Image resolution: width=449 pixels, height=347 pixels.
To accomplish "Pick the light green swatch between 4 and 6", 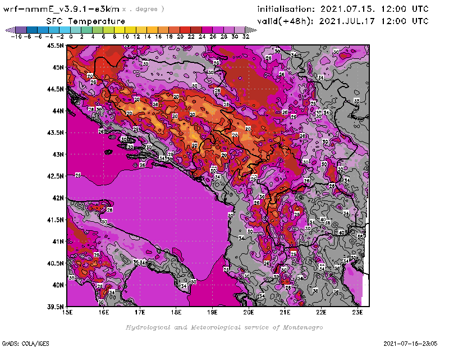I will (98, 30).
